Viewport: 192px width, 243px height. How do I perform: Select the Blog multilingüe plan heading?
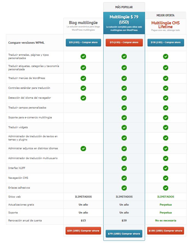point(83,23)
